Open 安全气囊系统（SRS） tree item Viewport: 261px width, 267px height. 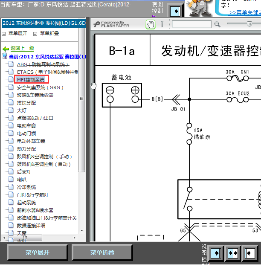point(40,87)
